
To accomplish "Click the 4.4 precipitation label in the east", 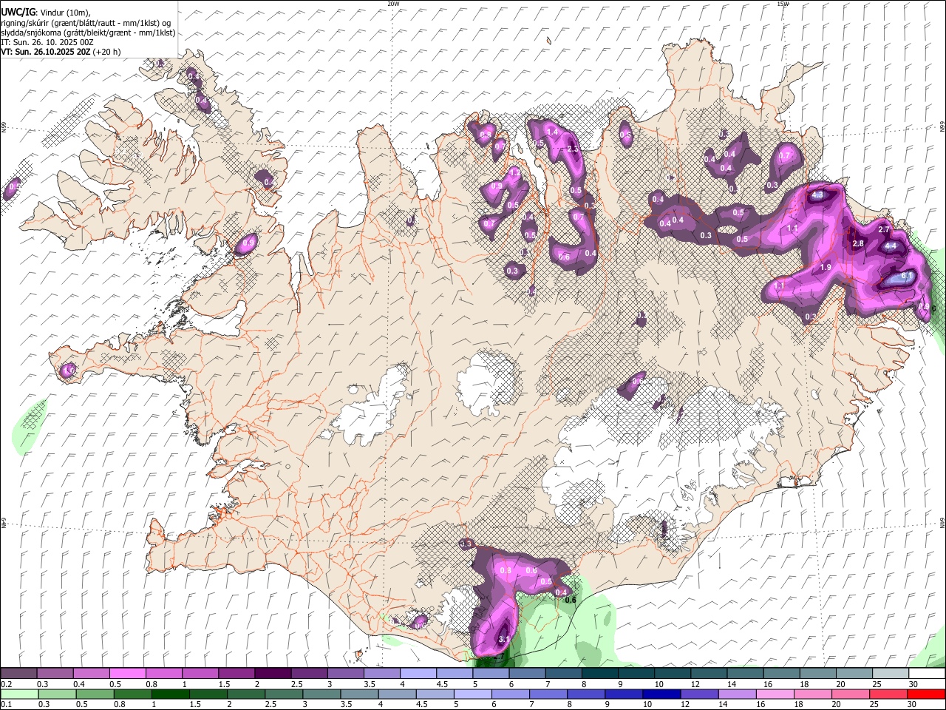I will click(x=891, y=246).
